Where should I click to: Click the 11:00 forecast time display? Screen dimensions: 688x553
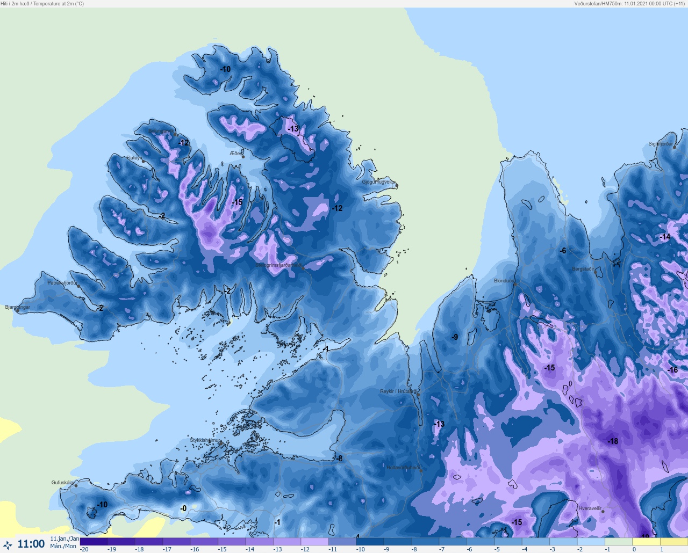click(x=31, y=544)
